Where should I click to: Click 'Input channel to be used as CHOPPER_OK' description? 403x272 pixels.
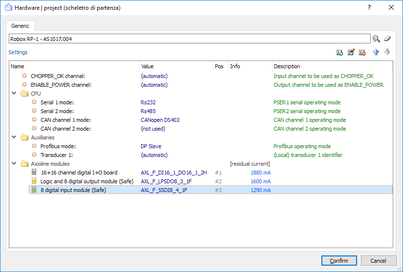[x=323, y=76]
